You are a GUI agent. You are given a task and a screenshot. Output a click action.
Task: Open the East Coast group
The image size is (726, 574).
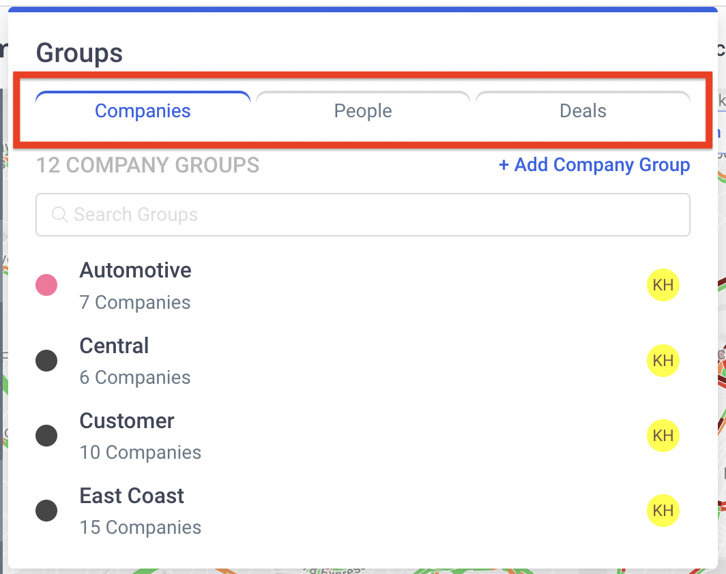[x=132, y=496]
